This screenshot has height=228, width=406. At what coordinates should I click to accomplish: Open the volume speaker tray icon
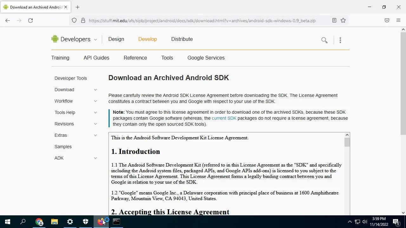(x=365, y=222)
